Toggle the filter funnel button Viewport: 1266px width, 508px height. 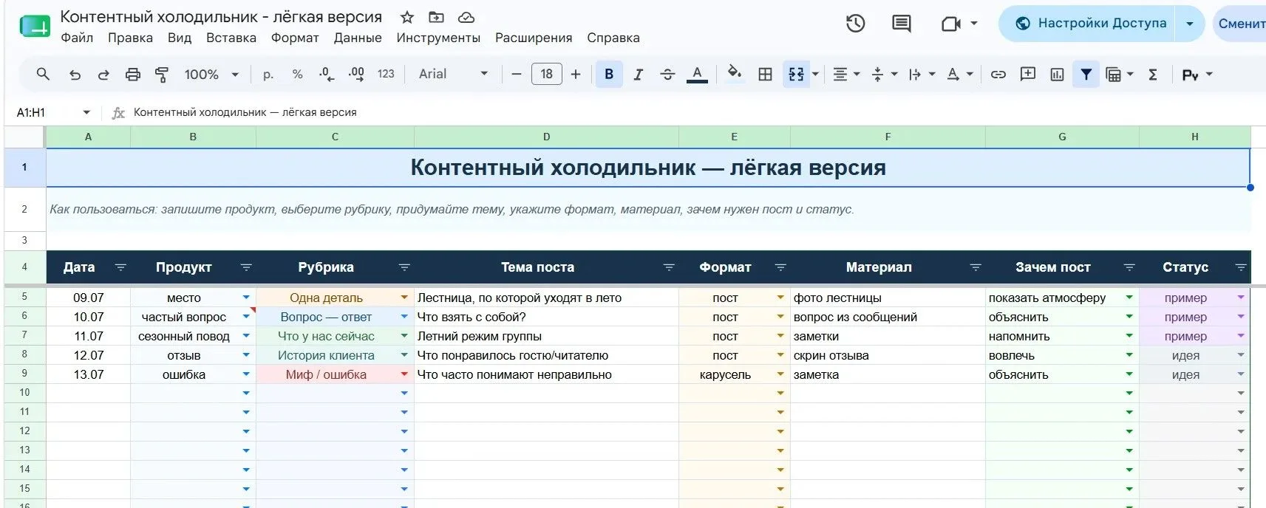pos(1086,74)
